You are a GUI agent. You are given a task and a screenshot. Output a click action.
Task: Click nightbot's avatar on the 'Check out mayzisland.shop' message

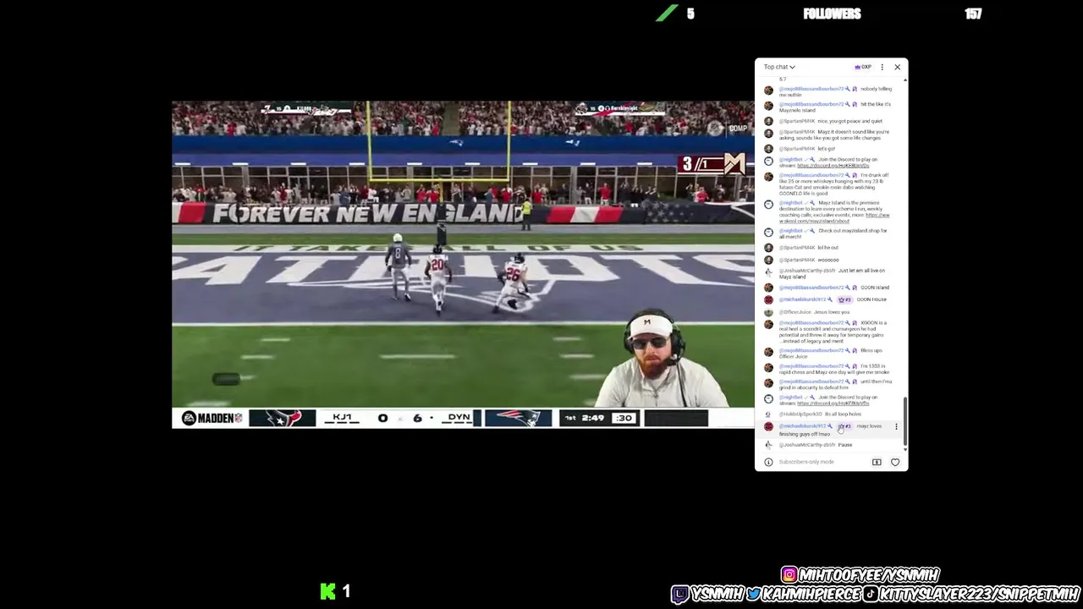click(768, 232)
